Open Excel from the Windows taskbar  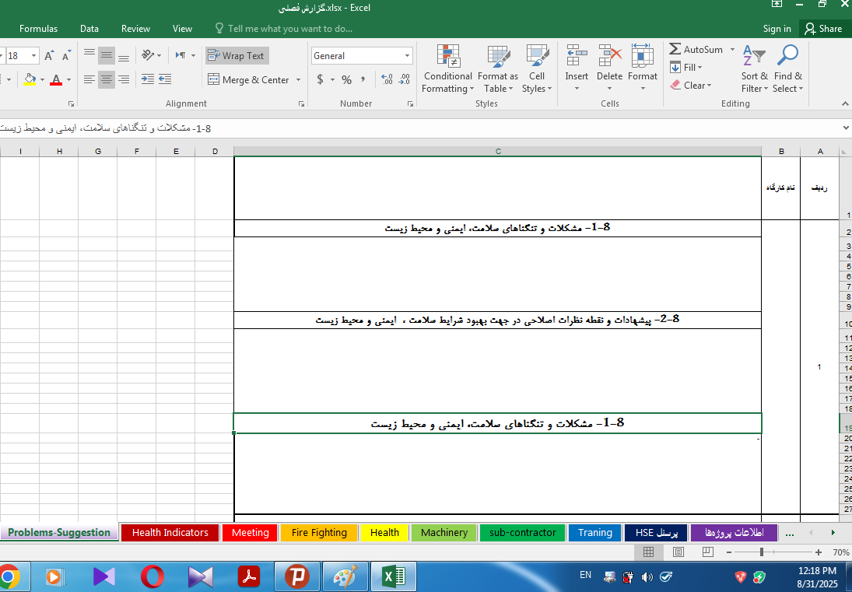(394, 577)
